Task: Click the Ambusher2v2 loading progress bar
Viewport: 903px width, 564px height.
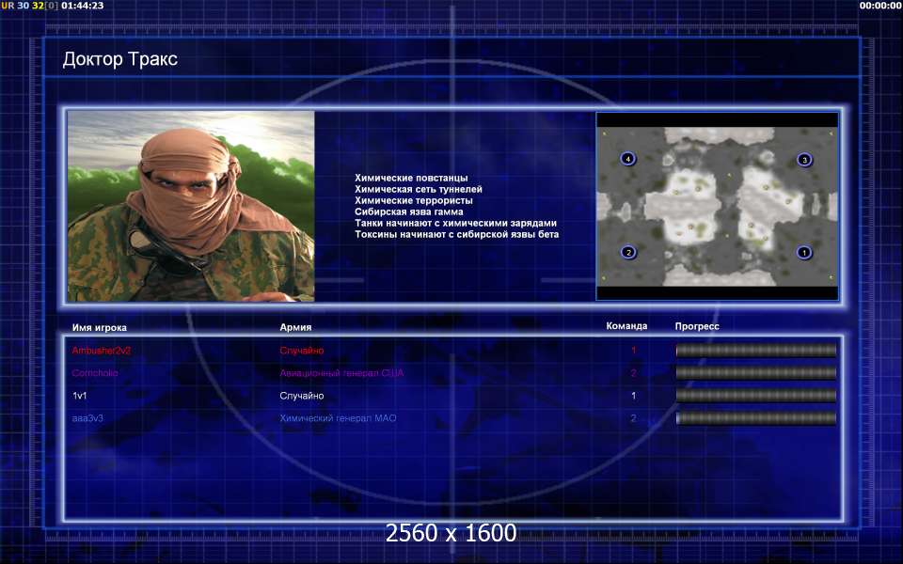Action: click(755, 350)
